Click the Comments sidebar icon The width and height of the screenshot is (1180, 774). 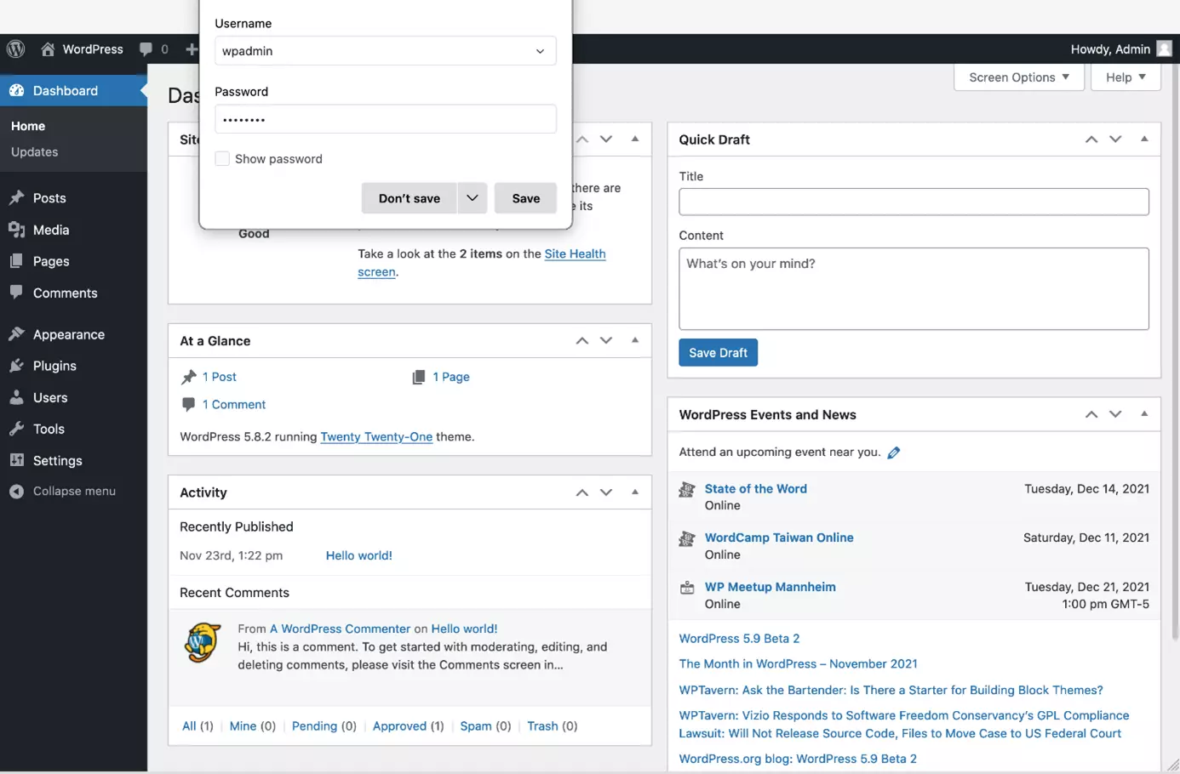tap(16, 292)
